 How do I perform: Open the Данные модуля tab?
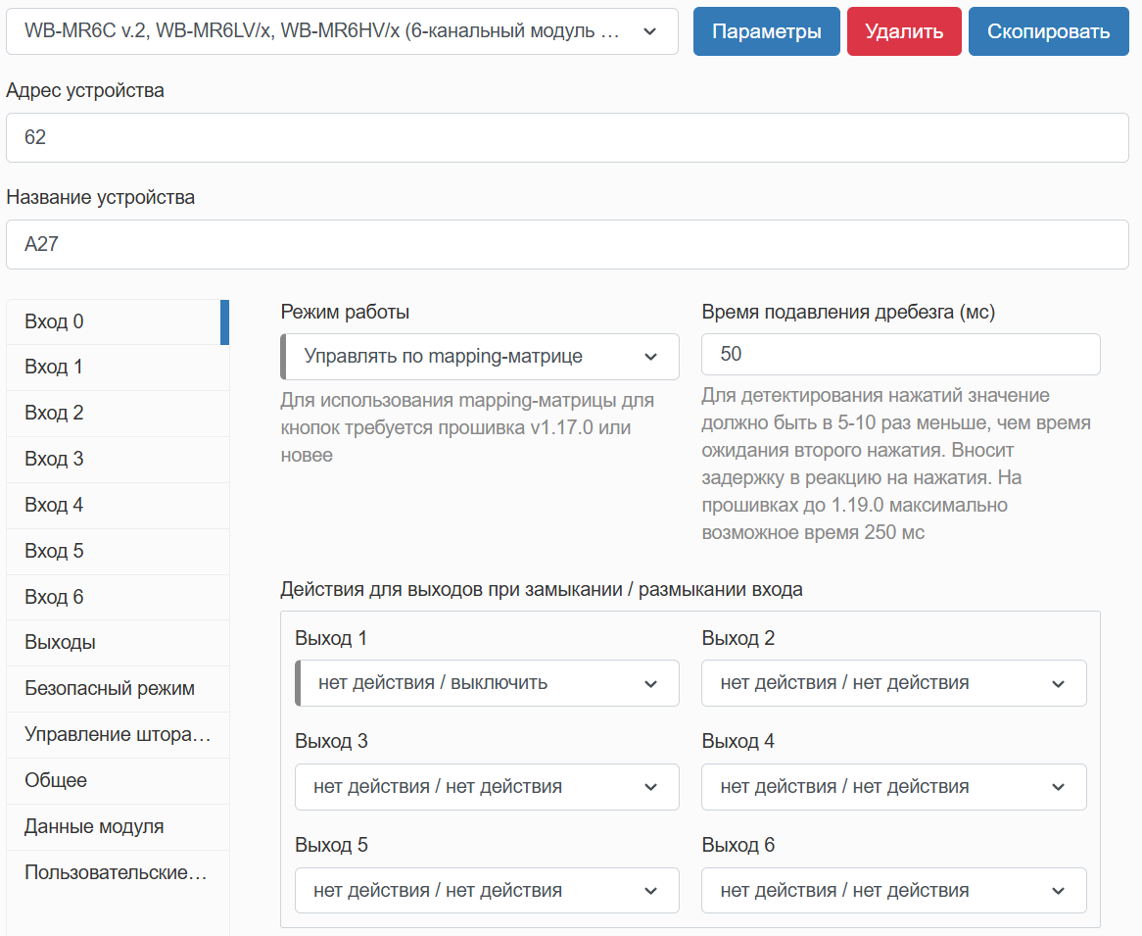118,827
